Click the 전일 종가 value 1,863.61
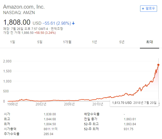Image resolution: width=162 pixels, height=139 pixels. tap(129, 119)
